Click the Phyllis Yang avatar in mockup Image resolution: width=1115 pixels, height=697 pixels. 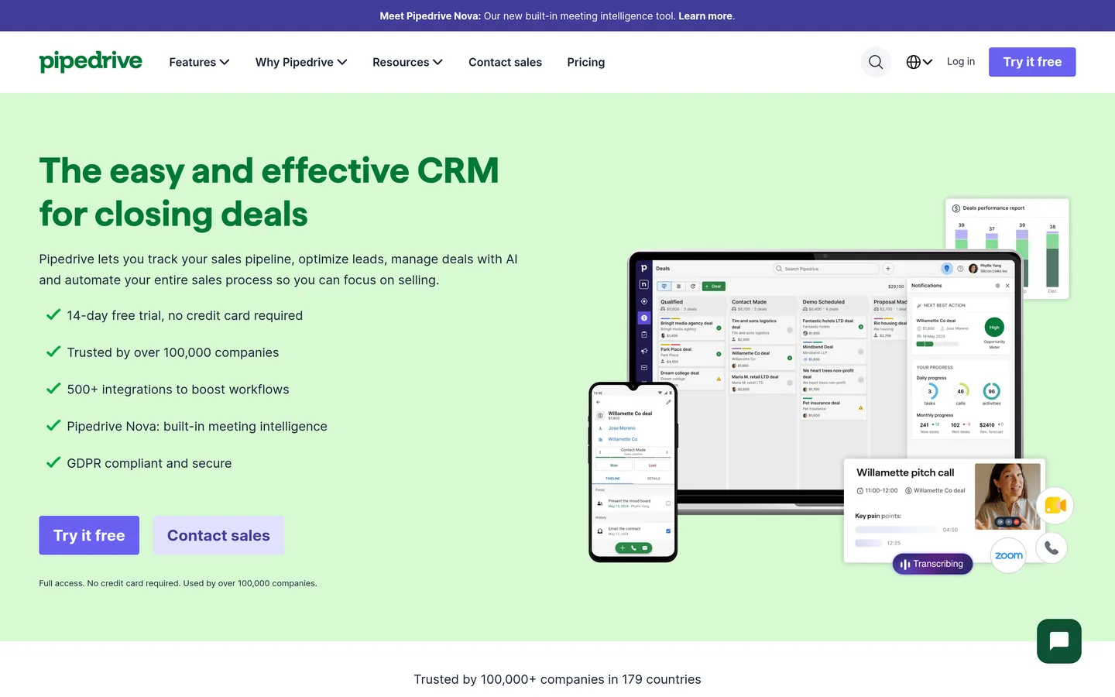[x=973, y=269]
